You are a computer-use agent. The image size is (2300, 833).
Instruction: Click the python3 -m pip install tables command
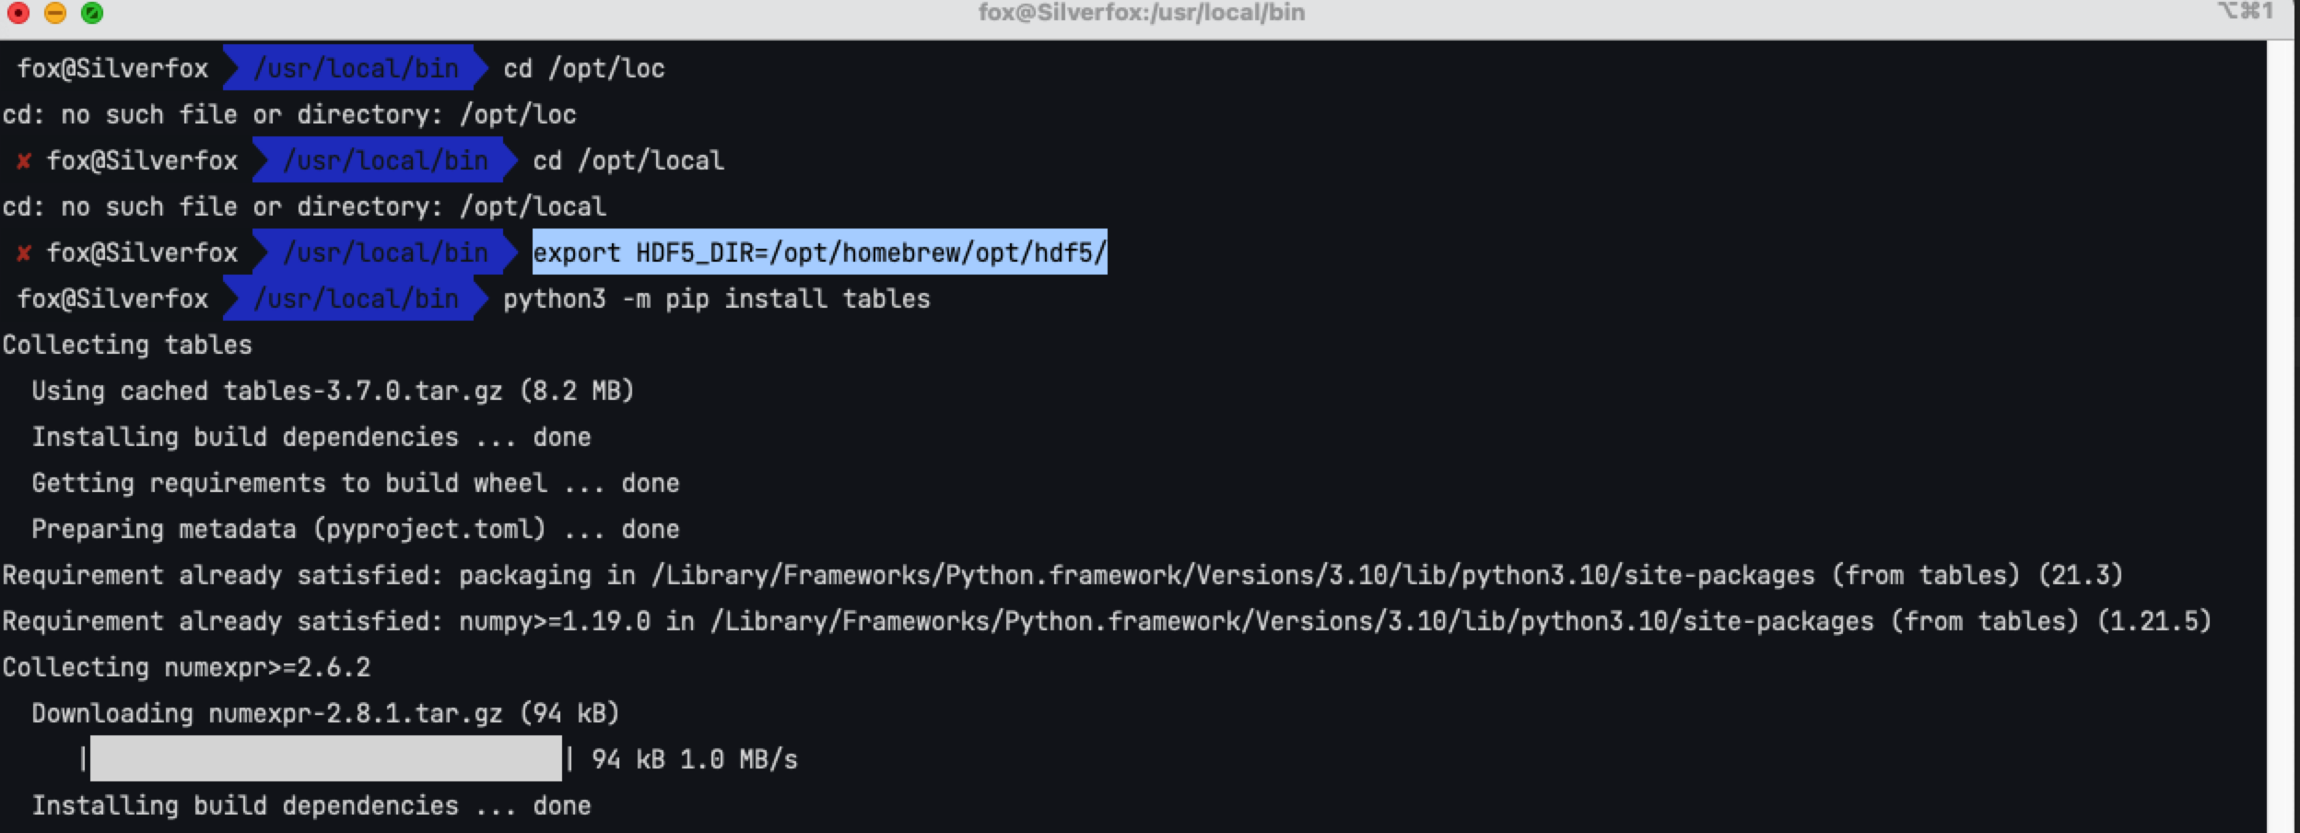click(717, 298)
